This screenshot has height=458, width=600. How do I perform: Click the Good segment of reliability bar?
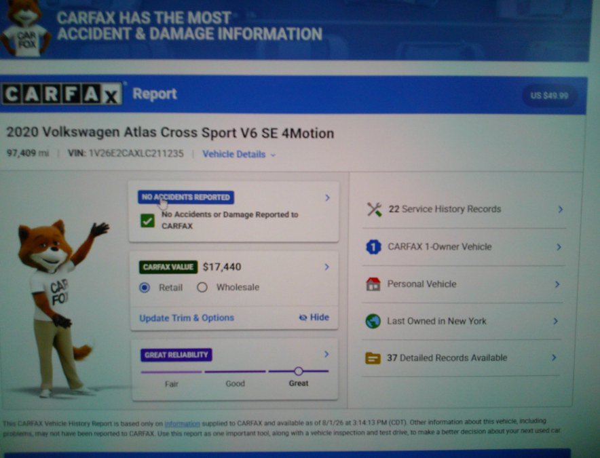235,372
